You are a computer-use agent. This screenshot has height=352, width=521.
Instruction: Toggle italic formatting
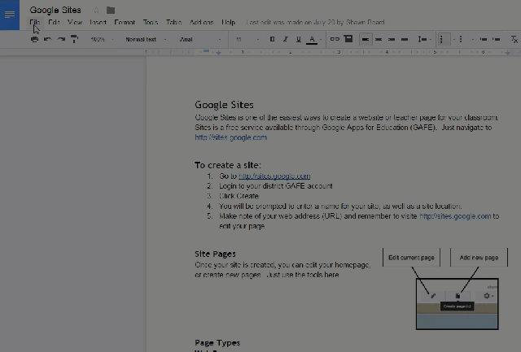pyautogui.click(x=285, y=39)
